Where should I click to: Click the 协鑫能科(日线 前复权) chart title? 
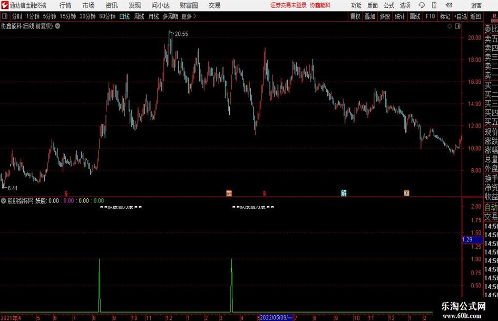(27, 26)
